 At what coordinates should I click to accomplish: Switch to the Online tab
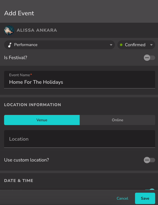coord(117,120)
